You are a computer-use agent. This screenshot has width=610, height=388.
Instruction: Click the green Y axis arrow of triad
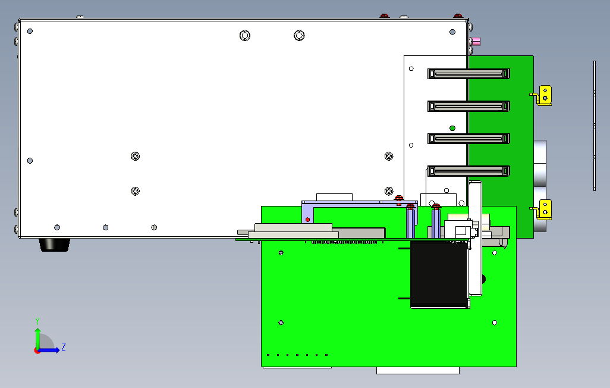(37, 338)
